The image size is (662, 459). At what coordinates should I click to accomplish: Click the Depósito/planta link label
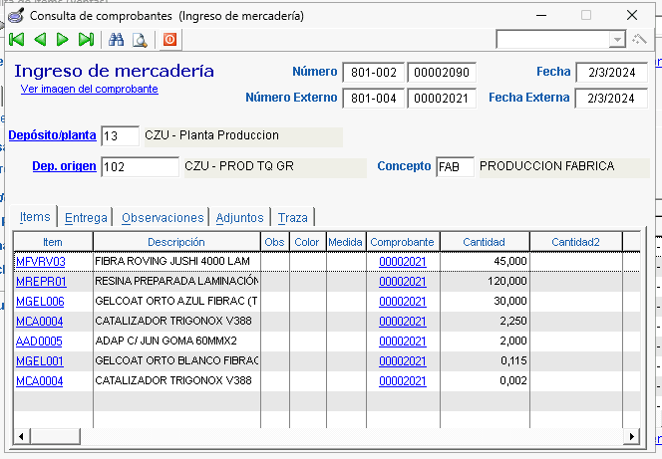(x=53, y=135)
